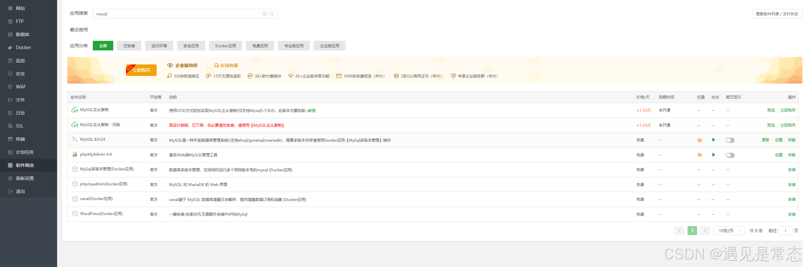Click the 终端 terminal icon
Viewport: 803px width, 267px height.
click(x=10, y=139)
